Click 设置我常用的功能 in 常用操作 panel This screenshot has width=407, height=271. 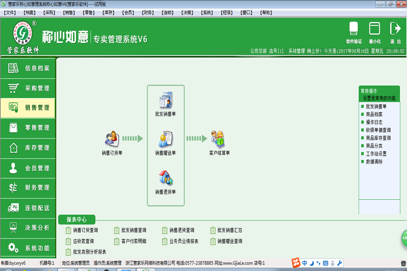(x=379, y=98)
